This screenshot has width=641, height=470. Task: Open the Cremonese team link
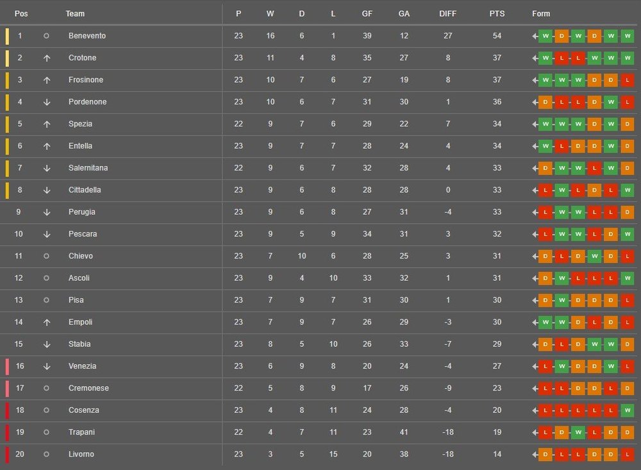88,388
